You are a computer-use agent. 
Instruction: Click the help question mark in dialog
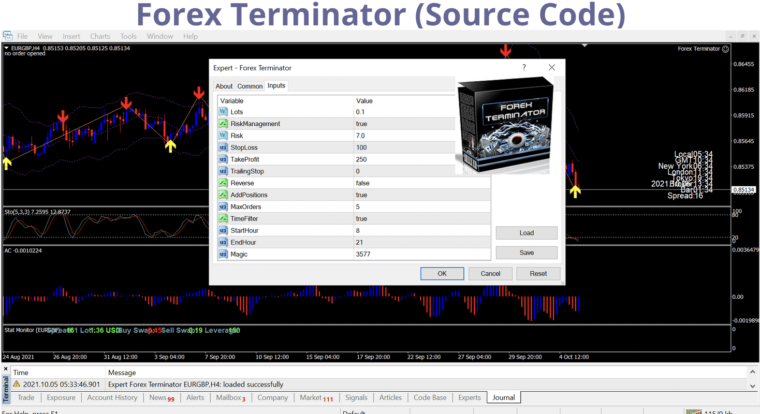[x=524, y=68]
